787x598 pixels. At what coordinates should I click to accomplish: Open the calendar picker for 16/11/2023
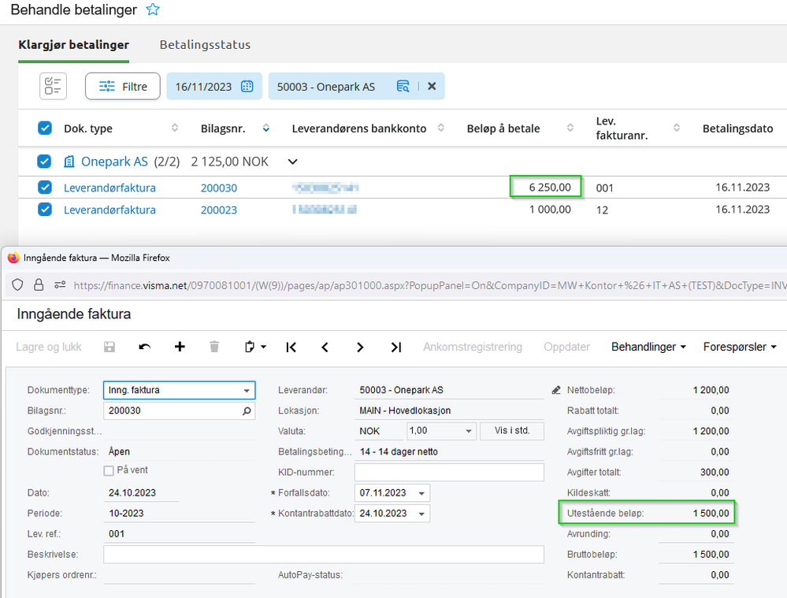click(247, 87)
